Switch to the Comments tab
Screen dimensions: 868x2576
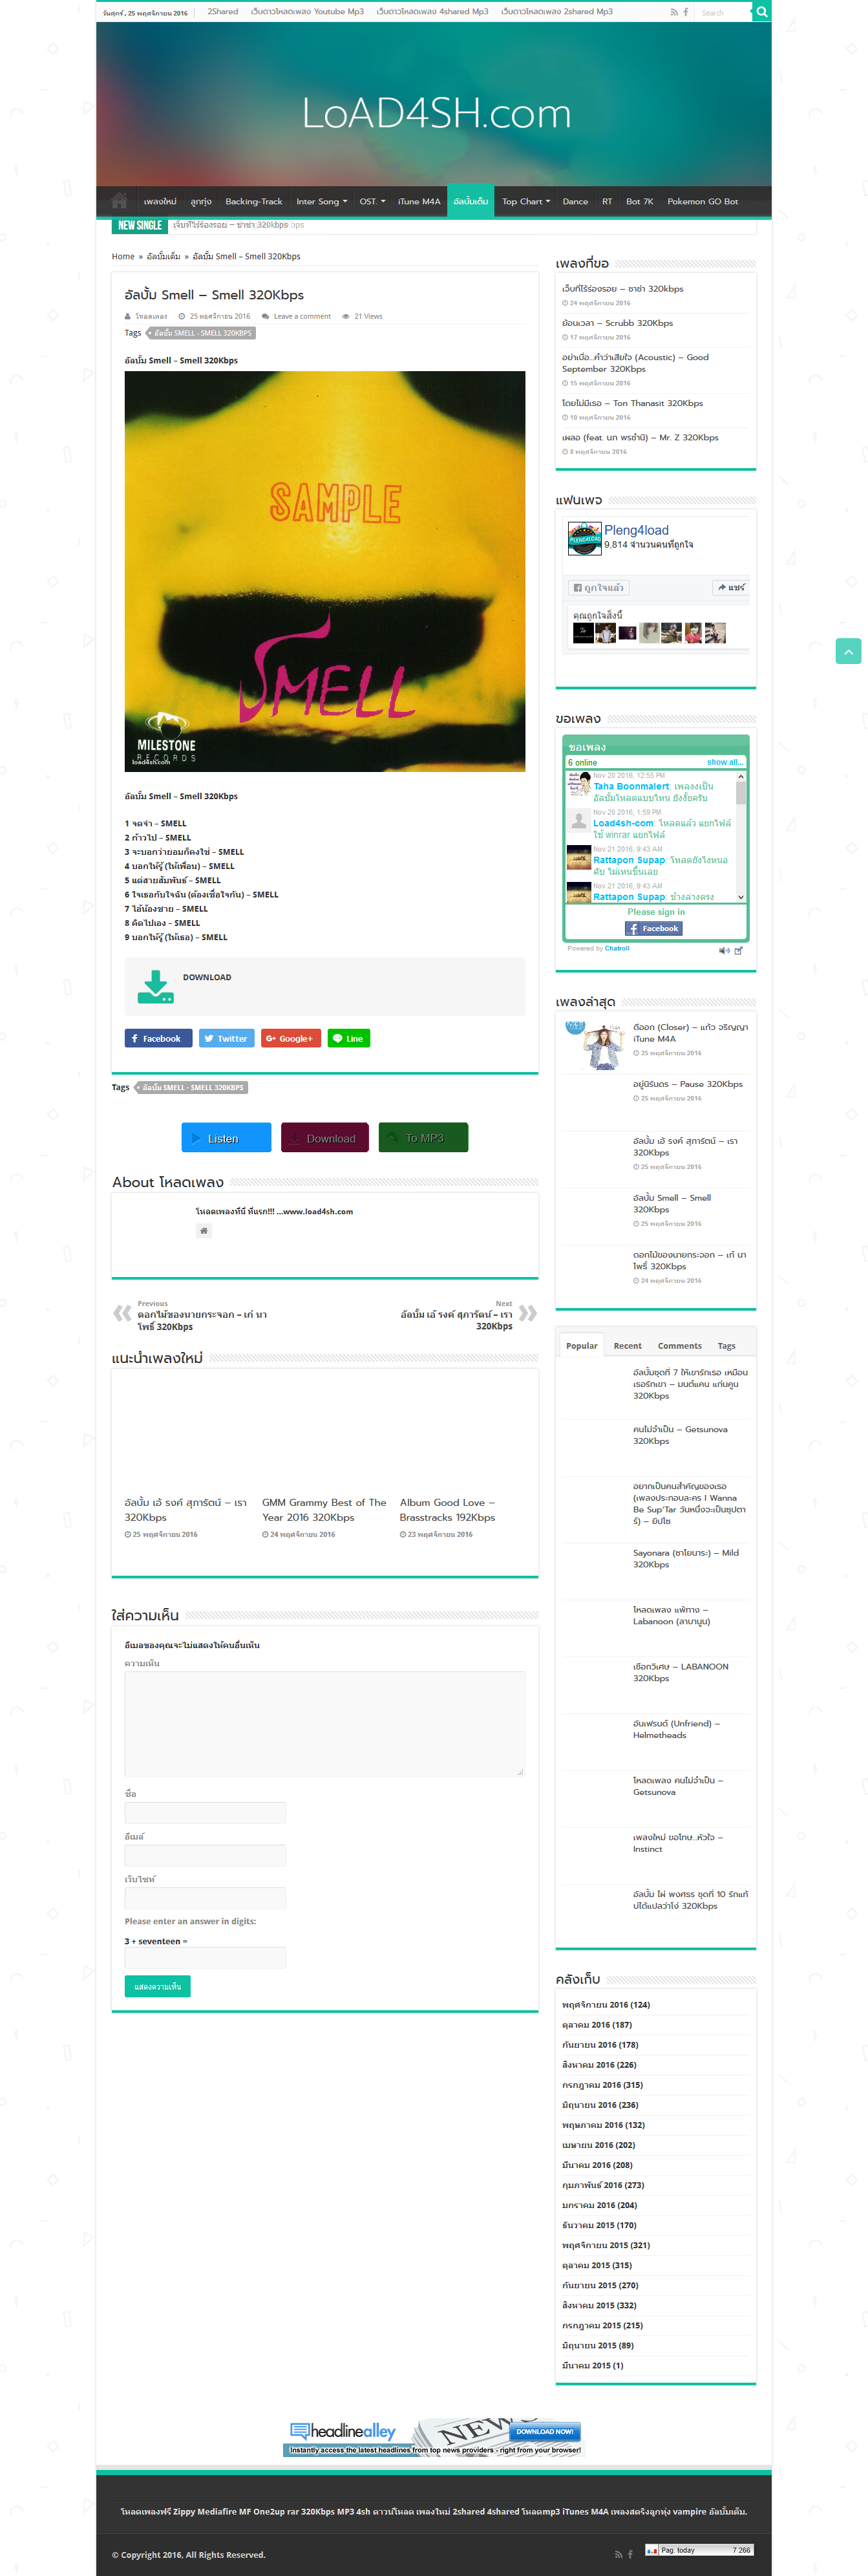tap(680, 1346)
